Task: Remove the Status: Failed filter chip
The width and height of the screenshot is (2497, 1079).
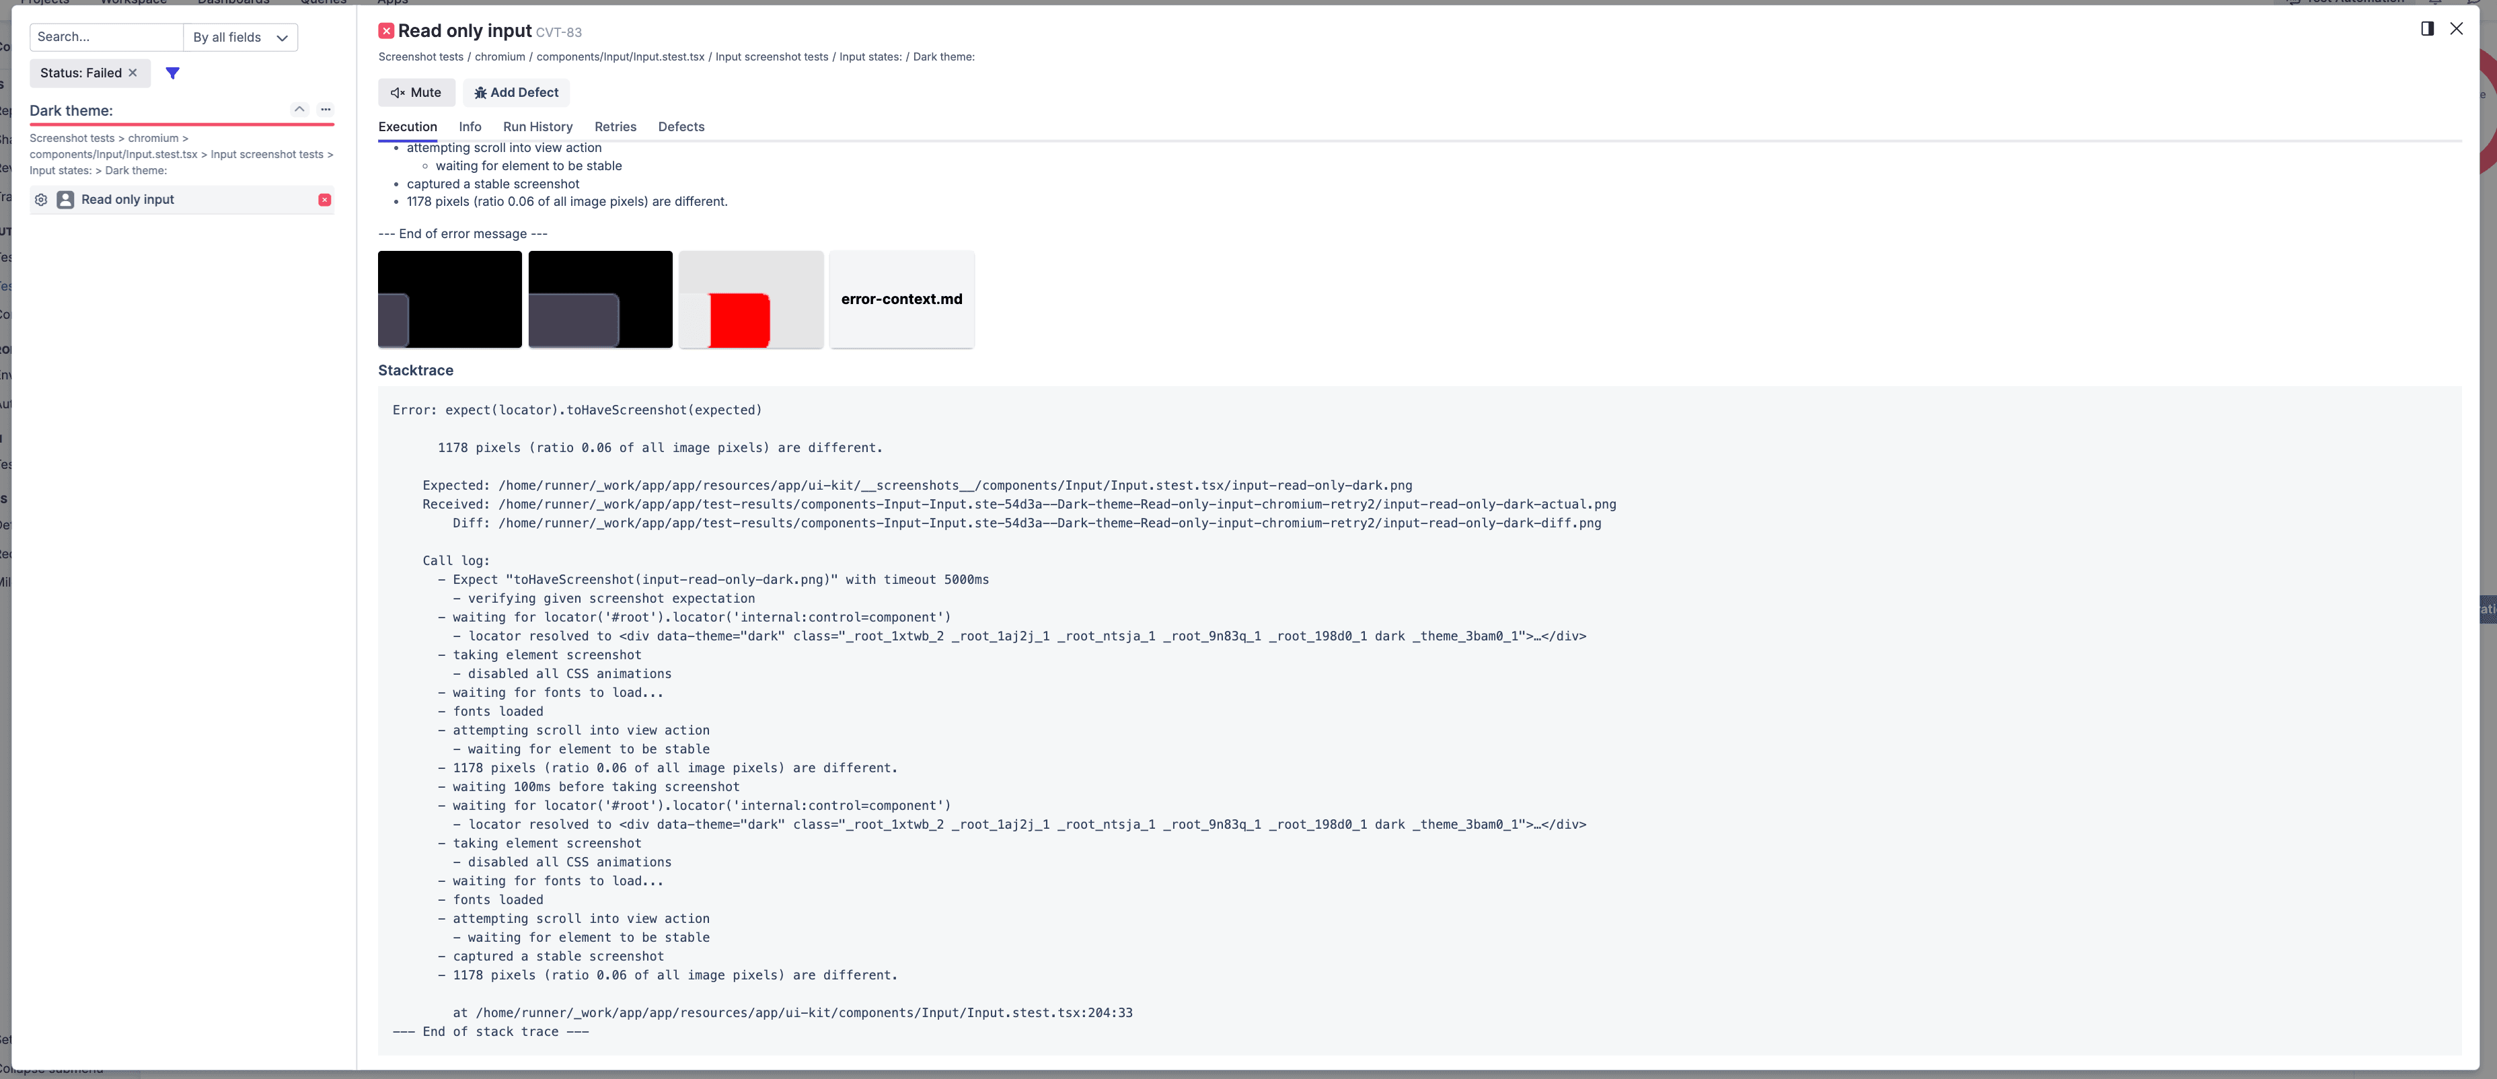Action: pos(133,73)
